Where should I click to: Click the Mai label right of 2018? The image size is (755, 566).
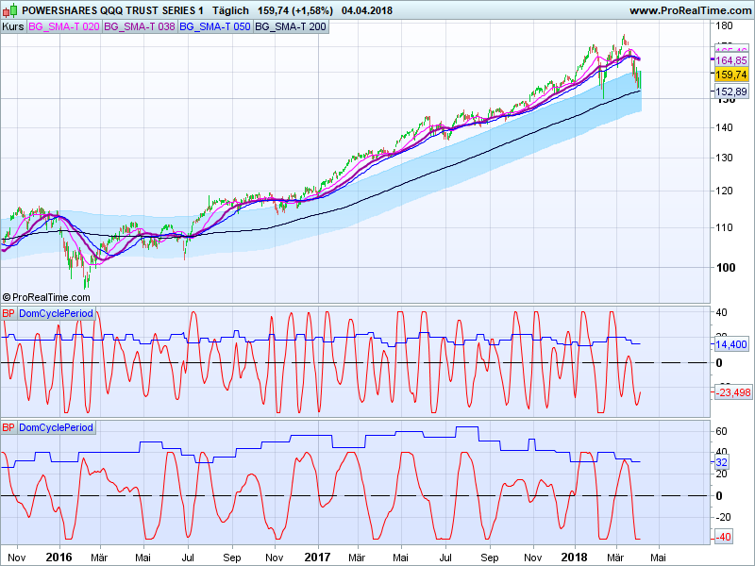[x=658, y=558]
